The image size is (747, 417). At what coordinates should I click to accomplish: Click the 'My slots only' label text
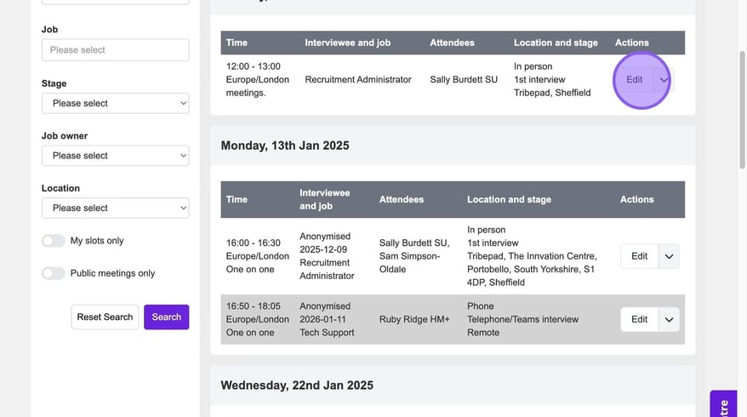tap(97, 241)
